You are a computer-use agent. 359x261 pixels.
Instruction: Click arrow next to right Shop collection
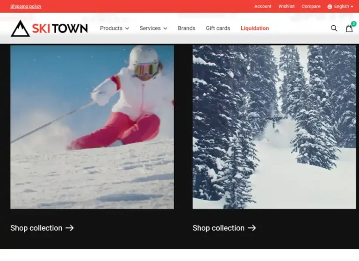[x=252, y=228]
